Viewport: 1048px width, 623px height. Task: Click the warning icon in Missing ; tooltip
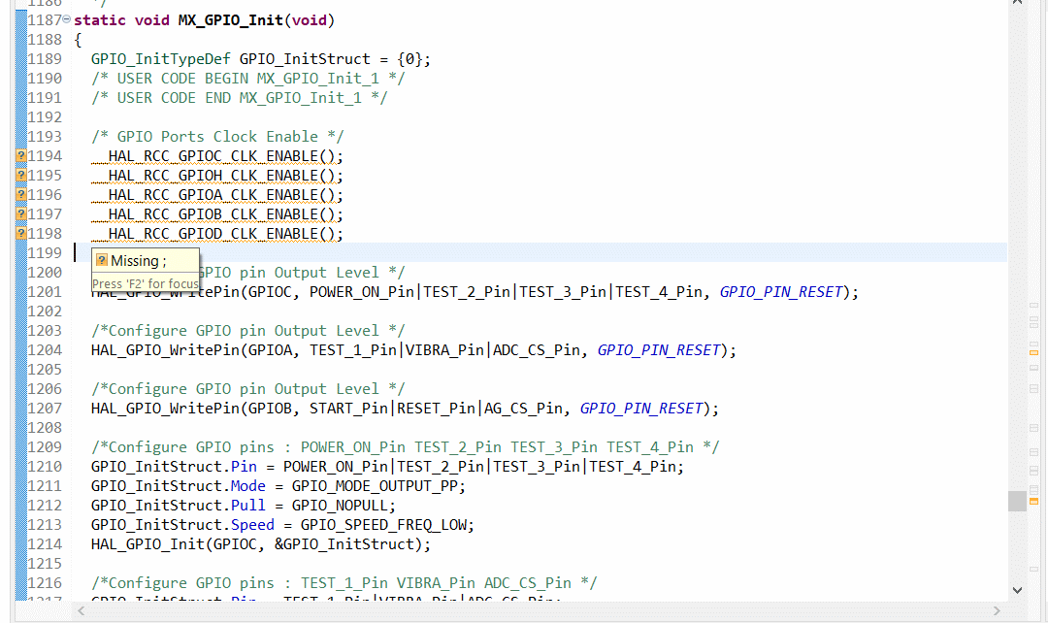coord(102,260)
